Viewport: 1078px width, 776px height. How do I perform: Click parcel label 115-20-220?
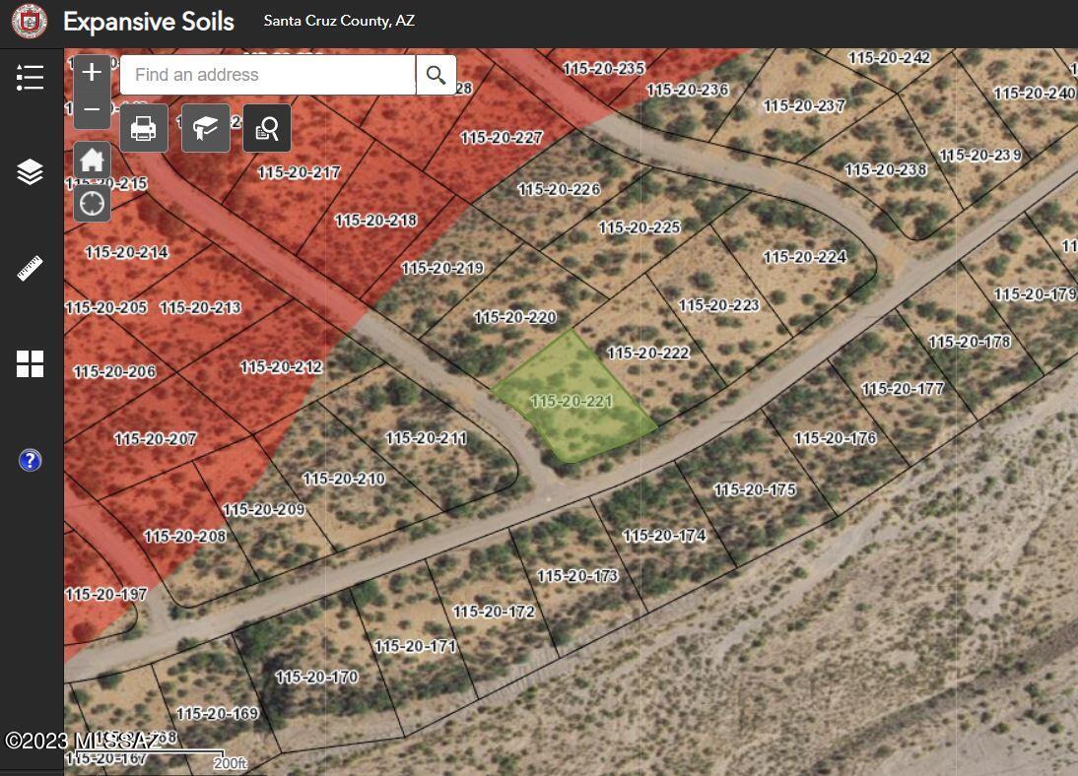(x=515, y=317)
